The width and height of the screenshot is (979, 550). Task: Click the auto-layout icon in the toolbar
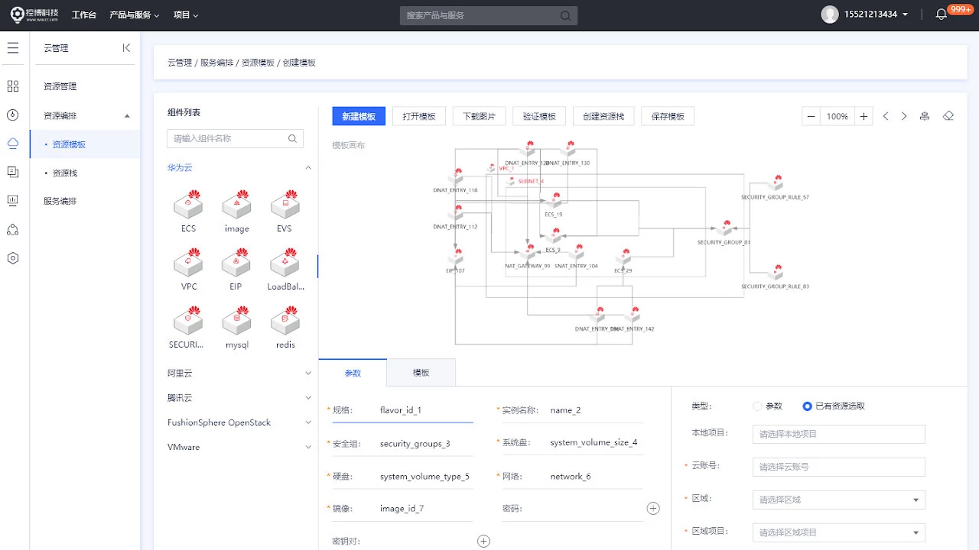click(925, 116)
